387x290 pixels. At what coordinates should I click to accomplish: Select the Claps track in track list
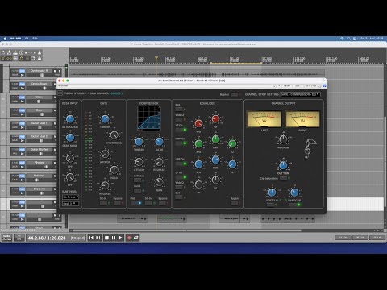click(40, 97)
